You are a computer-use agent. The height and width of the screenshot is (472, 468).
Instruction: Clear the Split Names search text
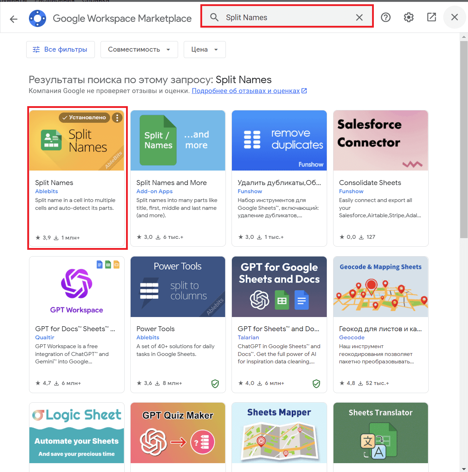click(x=359, y=18)
